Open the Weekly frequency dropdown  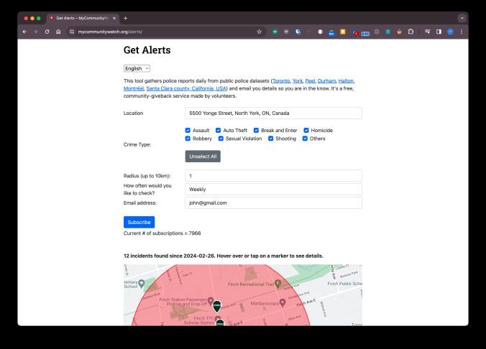(x=273, y=189)
